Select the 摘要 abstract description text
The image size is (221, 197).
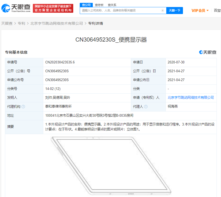pos(130,127)
